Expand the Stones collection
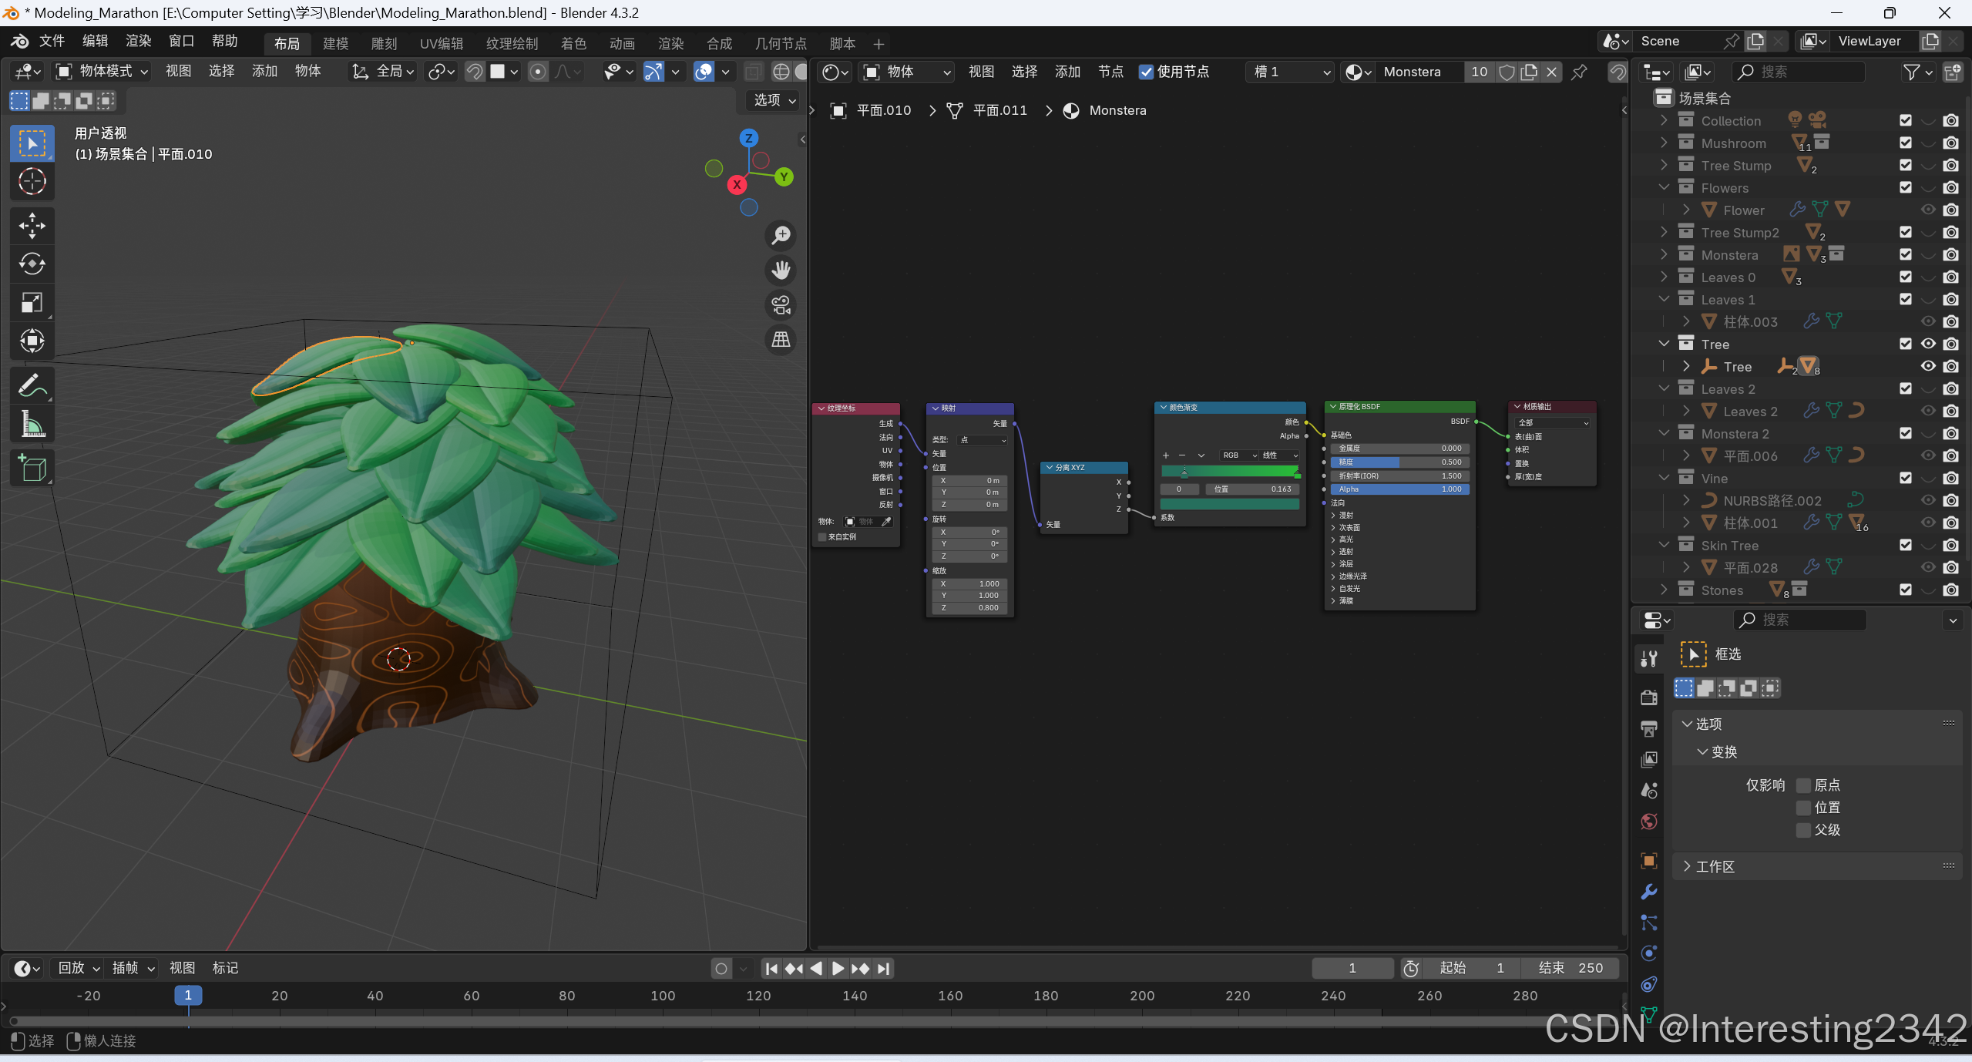 [1664, 590]
